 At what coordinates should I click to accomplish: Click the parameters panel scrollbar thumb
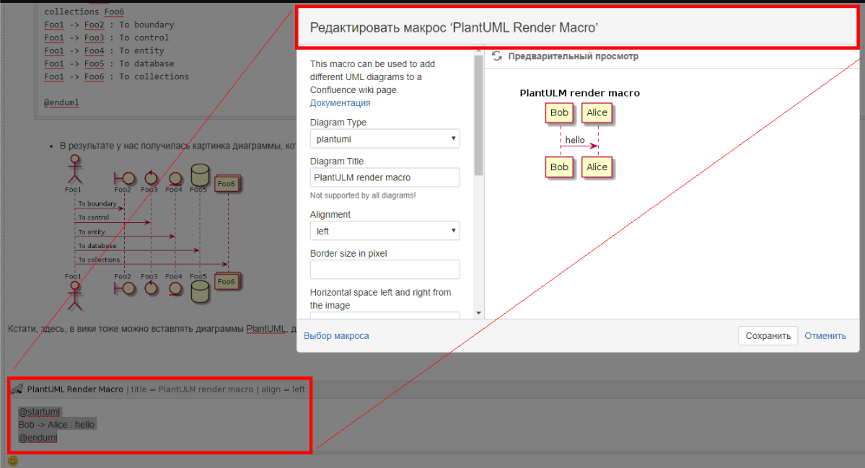pyautogui.click(x=478, y=115)
